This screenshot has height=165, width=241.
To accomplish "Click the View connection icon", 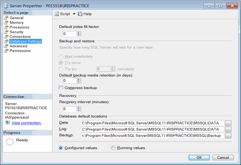I will [7, 123].
